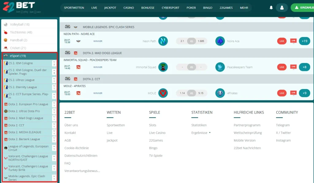The height and width of the screenshot is (183, 314).
Task: Open the Wettscheinprüfung footer link
Action: pos(248,133)
